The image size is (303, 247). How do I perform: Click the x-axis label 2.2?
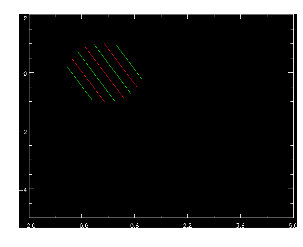[x=187, y=225]
